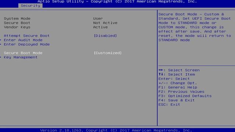This screenshot has height=132, width=235.
Task: Click the F2: Previous Values hint
Action: [x=181, y=92]
